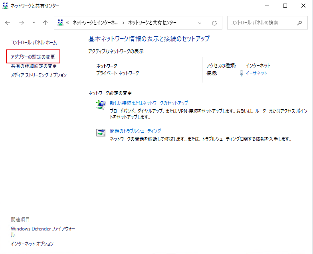Open 共有の詳細設定の変更
The image size is (313, 254).
point(34,66)
